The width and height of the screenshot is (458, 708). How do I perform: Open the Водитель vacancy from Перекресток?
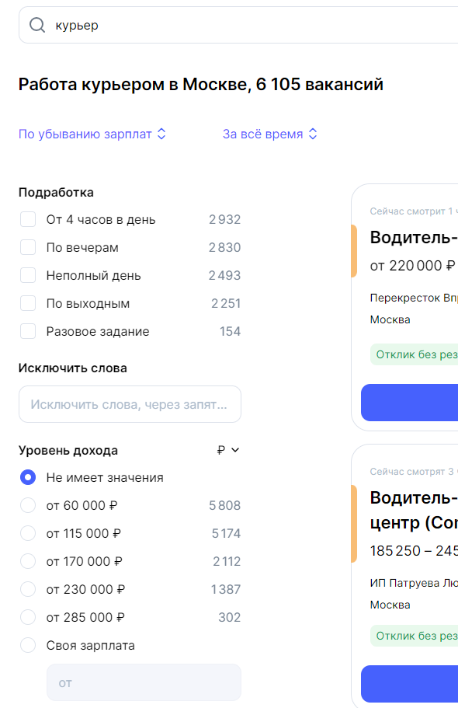click(x=413, y=238)
